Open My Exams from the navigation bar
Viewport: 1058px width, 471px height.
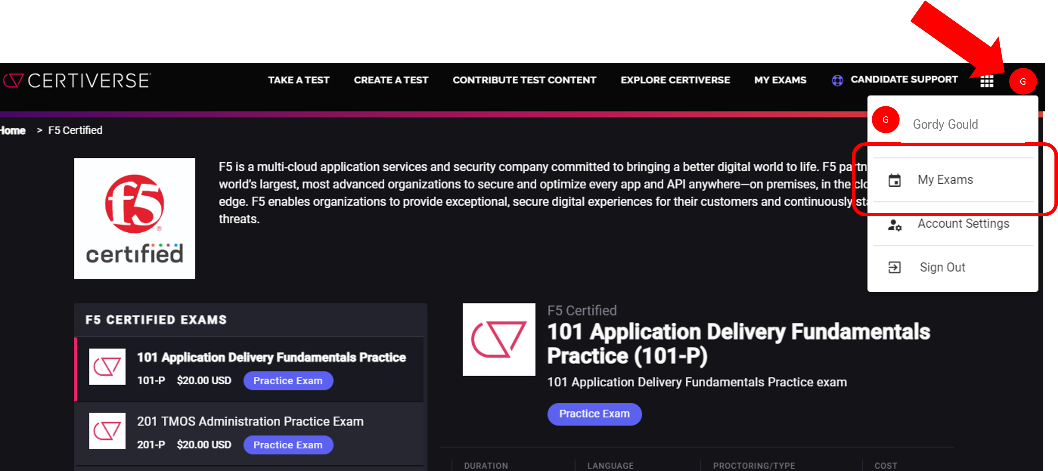tap(780, 80)
